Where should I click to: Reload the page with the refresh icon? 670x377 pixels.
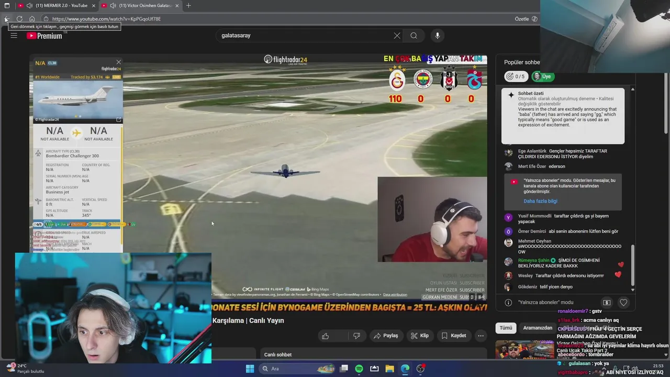tap(19, 19)
